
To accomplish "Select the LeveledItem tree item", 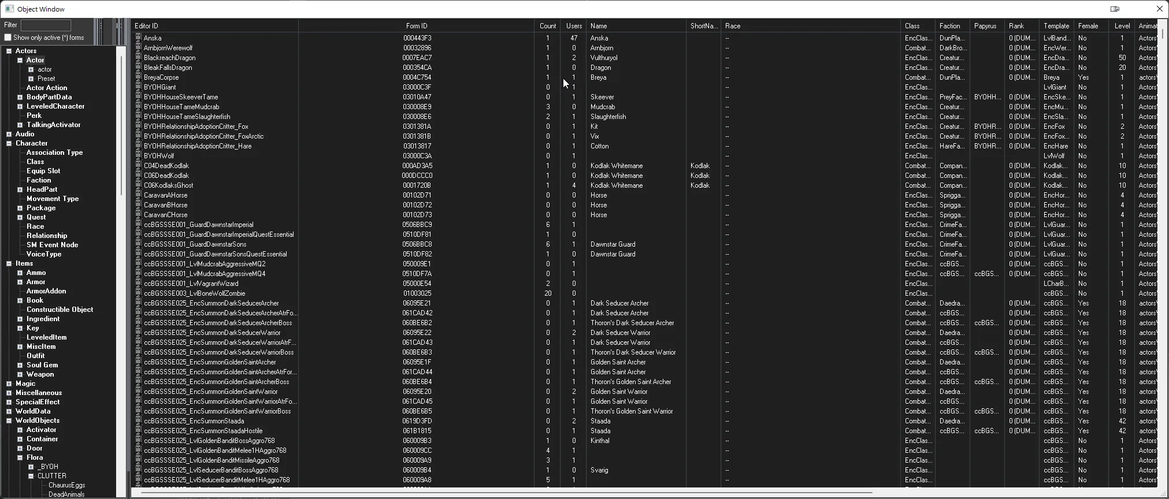I will click(46, 337).
